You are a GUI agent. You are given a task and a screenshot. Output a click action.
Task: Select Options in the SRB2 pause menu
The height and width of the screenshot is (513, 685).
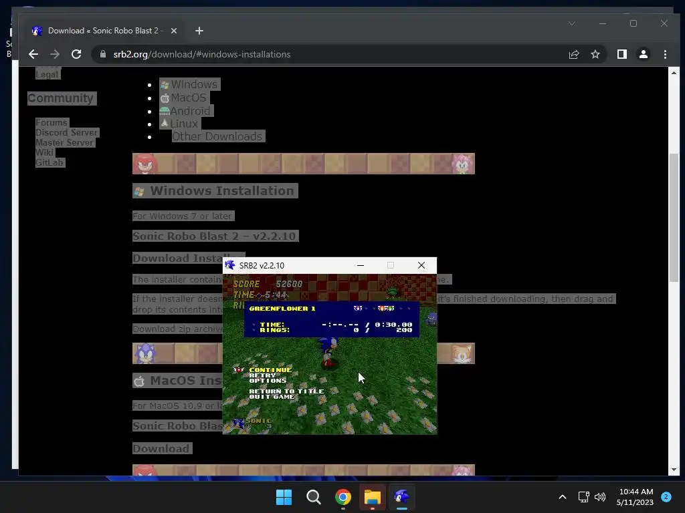tap(268, 380)
